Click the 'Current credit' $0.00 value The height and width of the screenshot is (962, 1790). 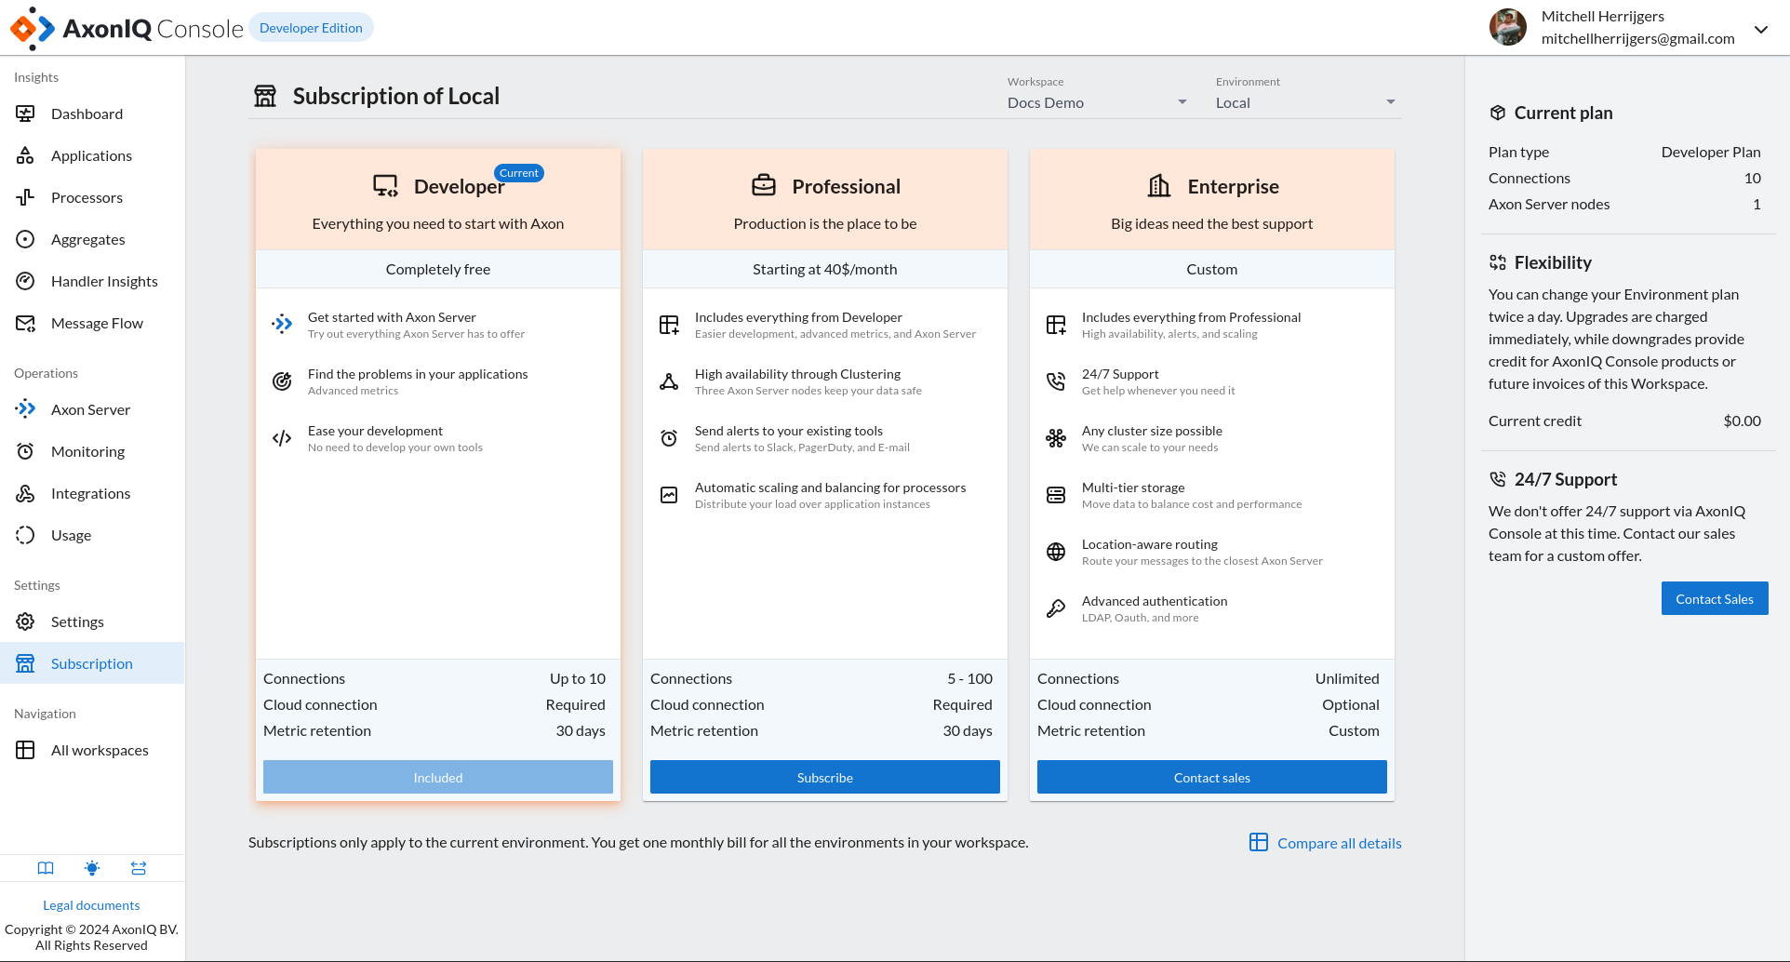[1742, 421]
